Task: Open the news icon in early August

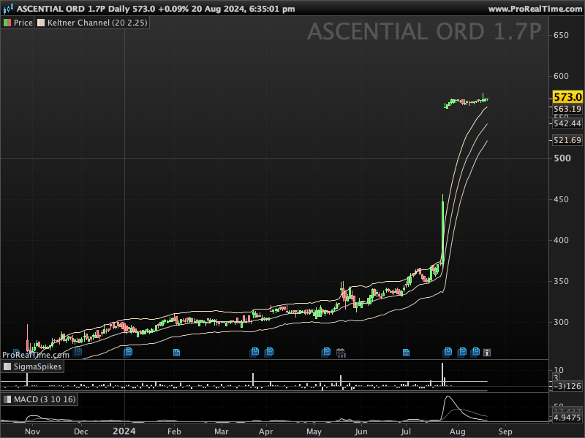Action: (462, 352)
